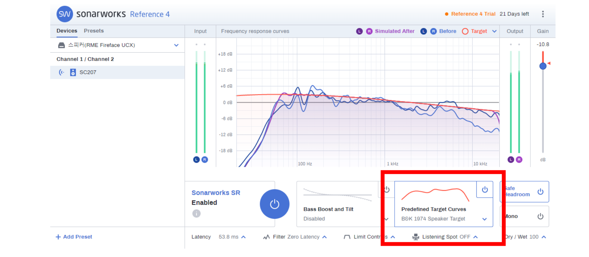589x257 pixels.
Task: Switch to the Devices tab
Action: coord(67,31)
